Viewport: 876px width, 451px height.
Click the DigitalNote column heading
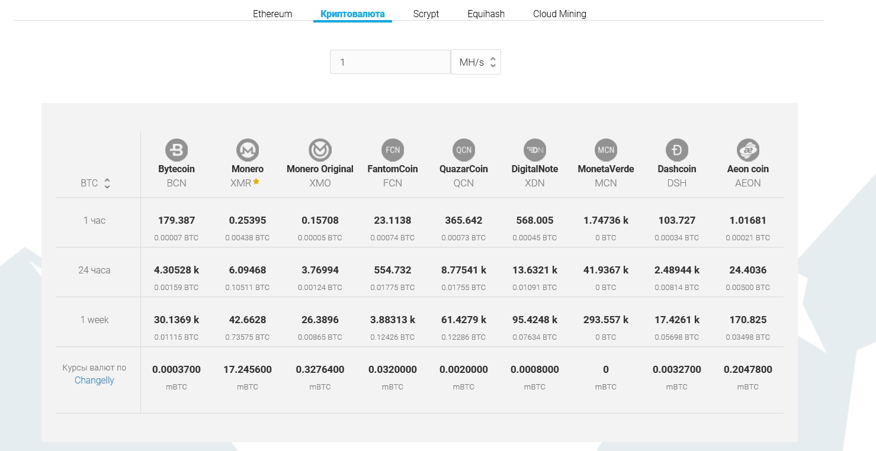tap(535, 169)
